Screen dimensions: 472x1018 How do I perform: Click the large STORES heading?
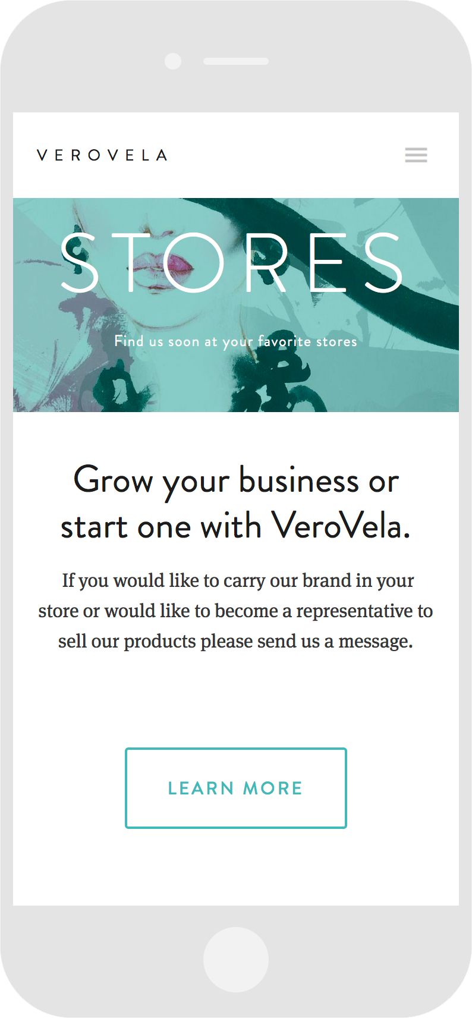tap(233, 262)
